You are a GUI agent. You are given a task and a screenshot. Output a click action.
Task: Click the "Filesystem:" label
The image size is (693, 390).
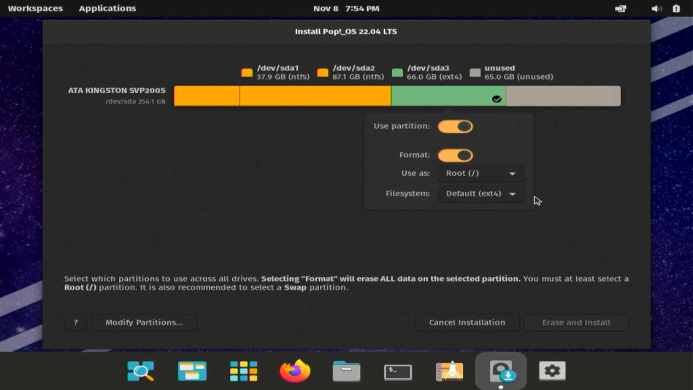pyautogui.click(x=408, y=194)
